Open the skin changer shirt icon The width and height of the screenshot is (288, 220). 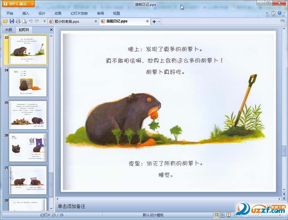[x=273, y=13]
